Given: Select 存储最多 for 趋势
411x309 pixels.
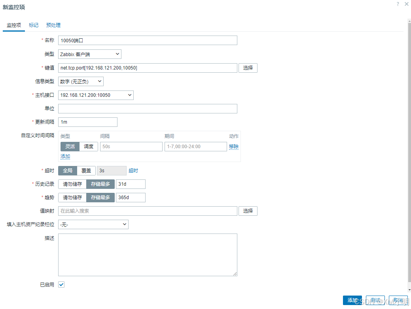Looking at the screenshot, I should tap(100, 198).
